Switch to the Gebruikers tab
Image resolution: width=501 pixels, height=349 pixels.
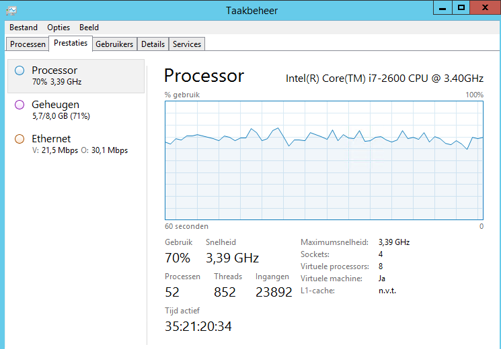click(x=114, y=44)
